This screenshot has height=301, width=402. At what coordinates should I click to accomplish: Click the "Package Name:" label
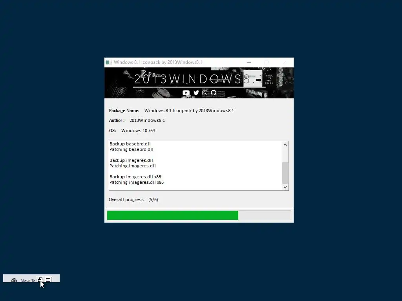coord(124,111)
